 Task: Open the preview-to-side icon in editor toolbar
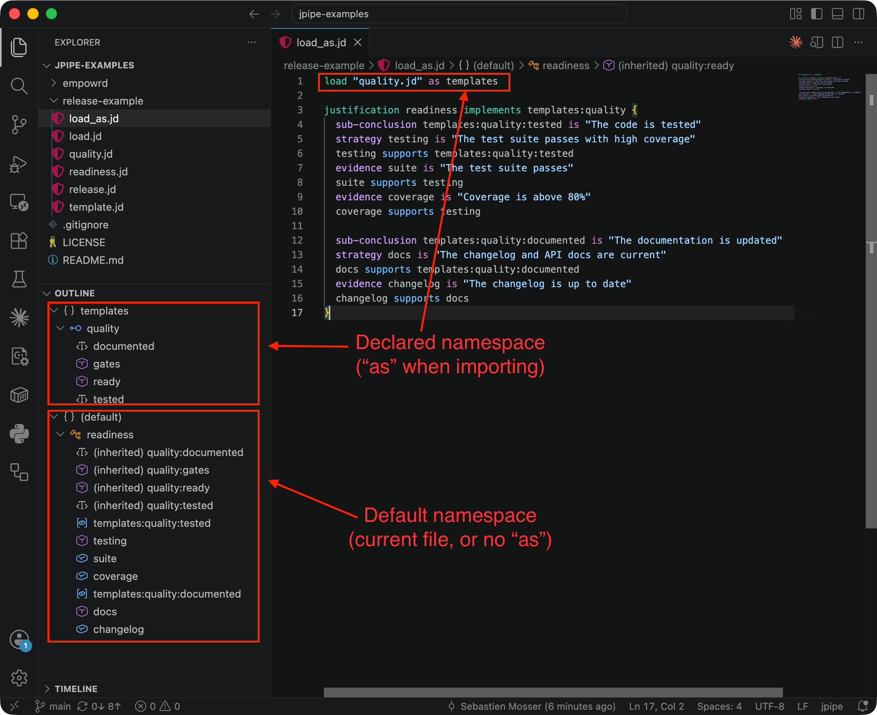816,42
